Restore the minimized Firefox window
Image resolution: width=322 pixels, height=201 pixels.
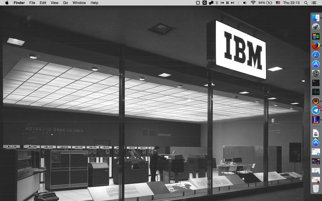(316, 180)
